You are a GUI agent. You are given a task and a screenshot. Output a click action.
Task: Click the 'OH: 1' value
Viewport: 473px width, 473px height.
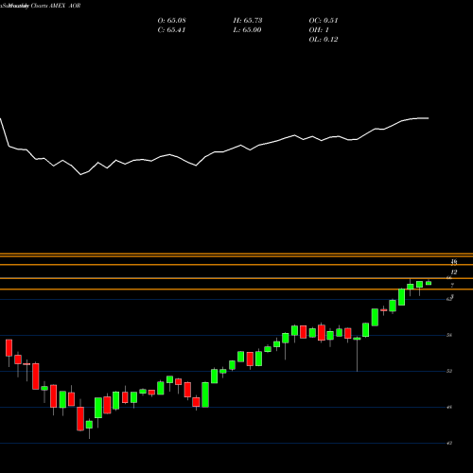319,30
